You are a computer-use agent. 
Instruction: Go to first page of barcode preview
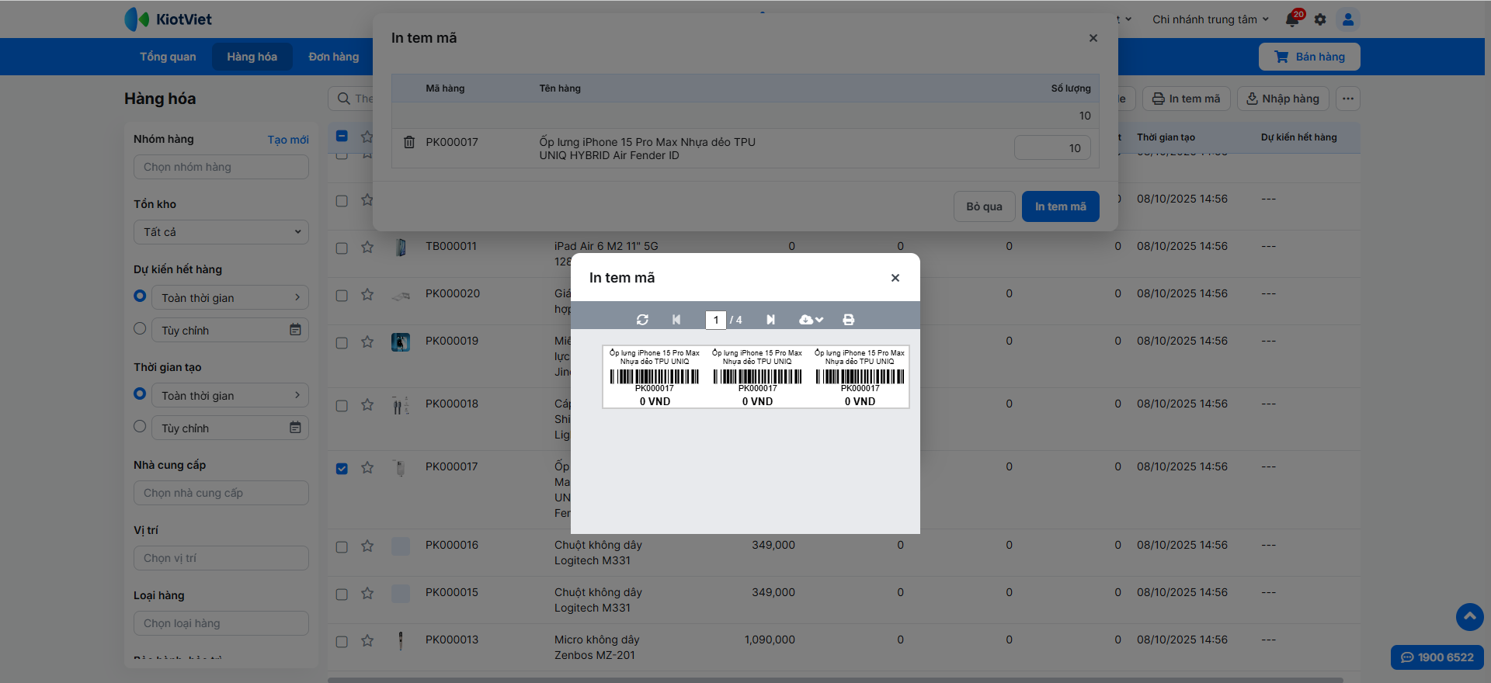coord(676,320)
